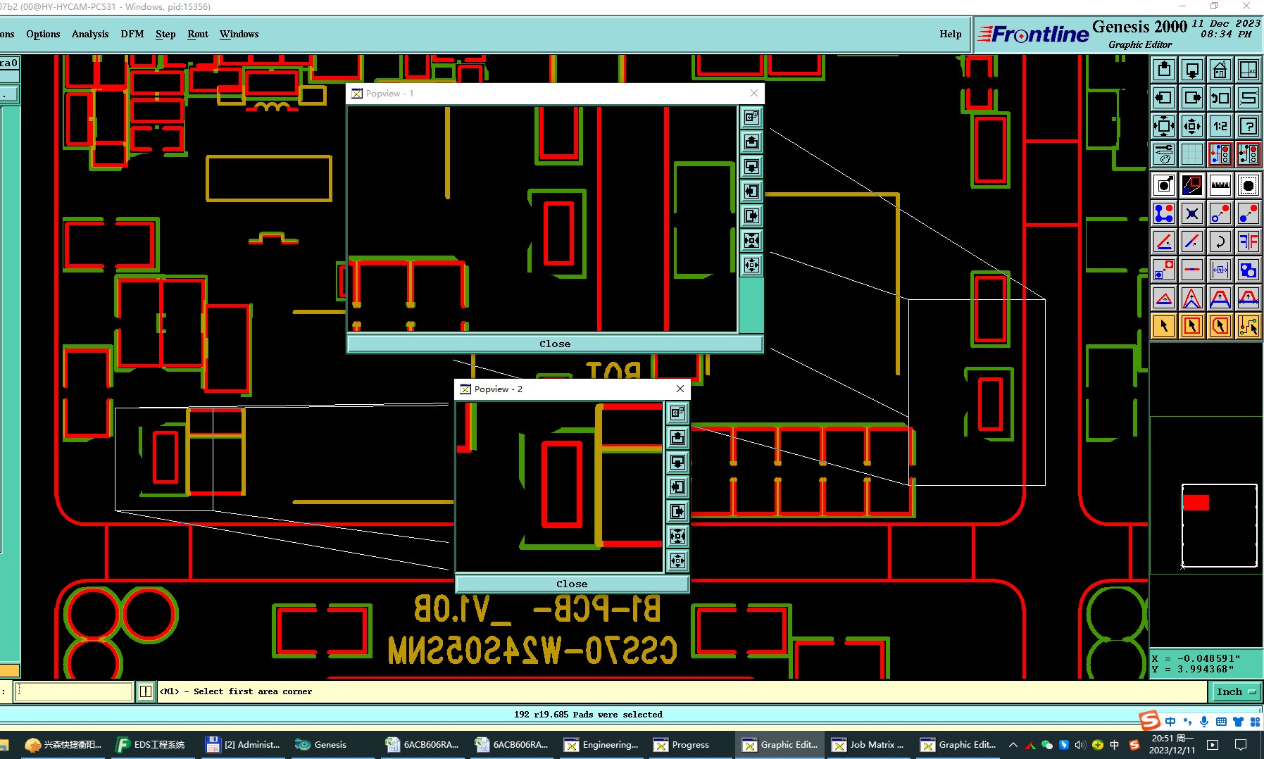Click the 1:2 scale icon
The height and width of the screenshot is (759, 1264).
click(x=1220, y=126)
